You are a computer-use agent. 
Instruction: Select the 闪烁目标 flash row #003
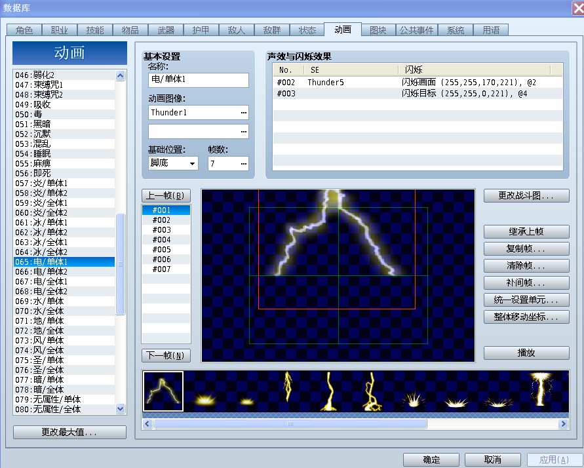click(x=418, y=94)
